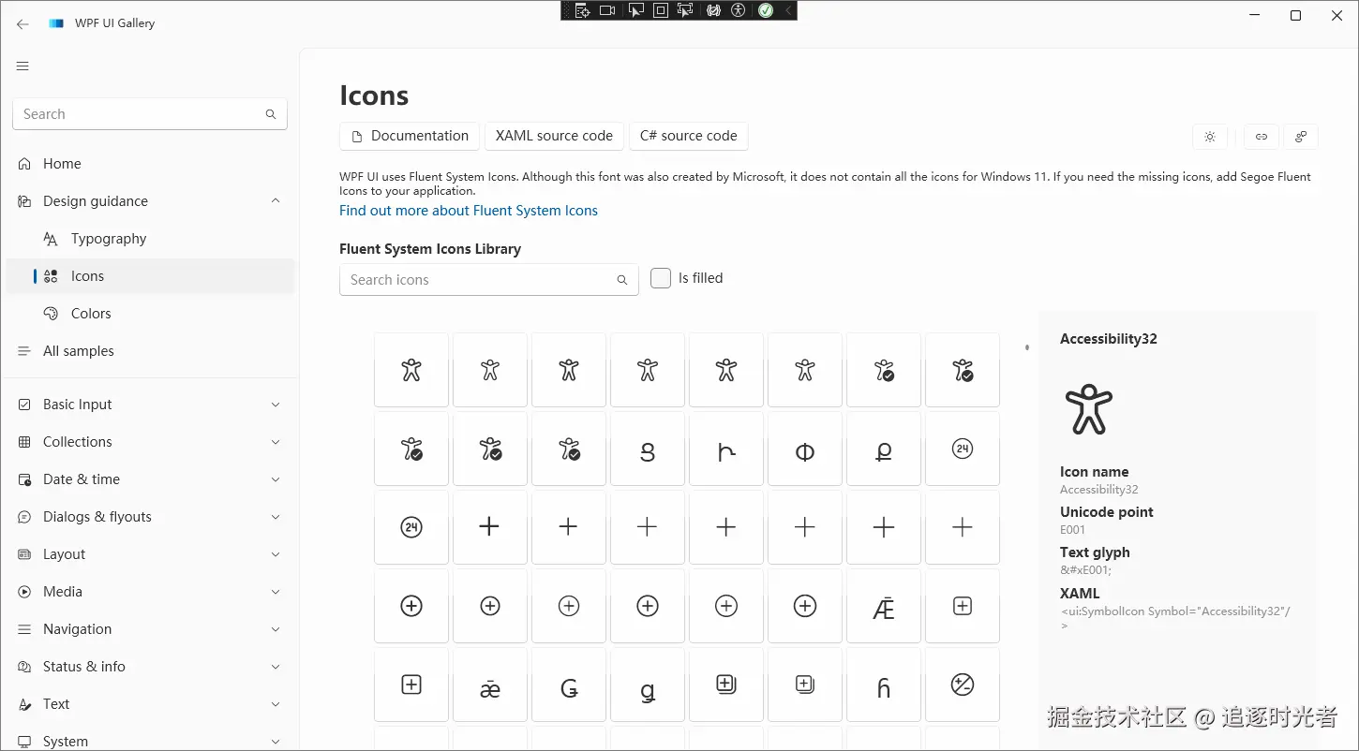Collapse the debug toolbar with its chevron
Screen dimensions: 1359x751
click(x=788, y=10)
